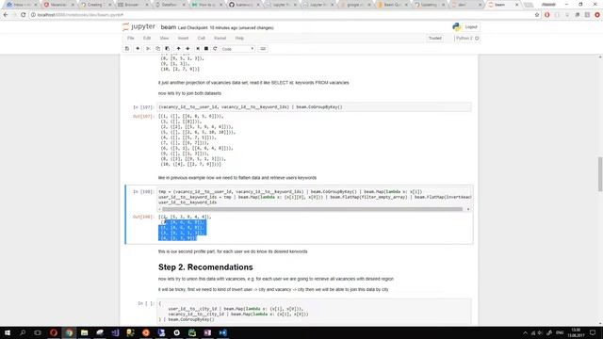Click the Logout button
The width and height of the screenshot is (603, 339).
pyautogui.click(x=471, y=27)
